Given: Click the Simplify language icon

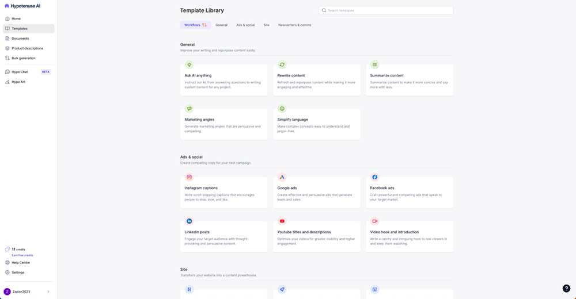Looking at the screenshot, I should coord(282,109).
